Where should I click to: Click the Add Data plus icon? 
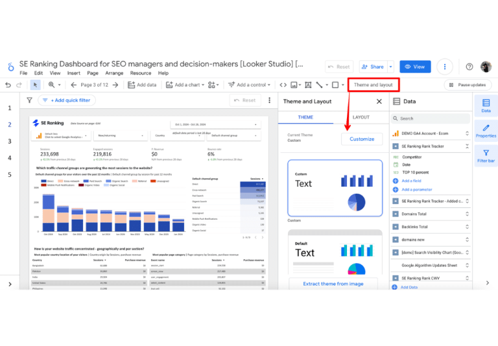(394, 287)
